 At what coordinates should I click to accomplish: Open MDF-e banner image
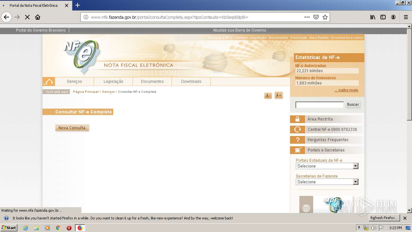326,204
